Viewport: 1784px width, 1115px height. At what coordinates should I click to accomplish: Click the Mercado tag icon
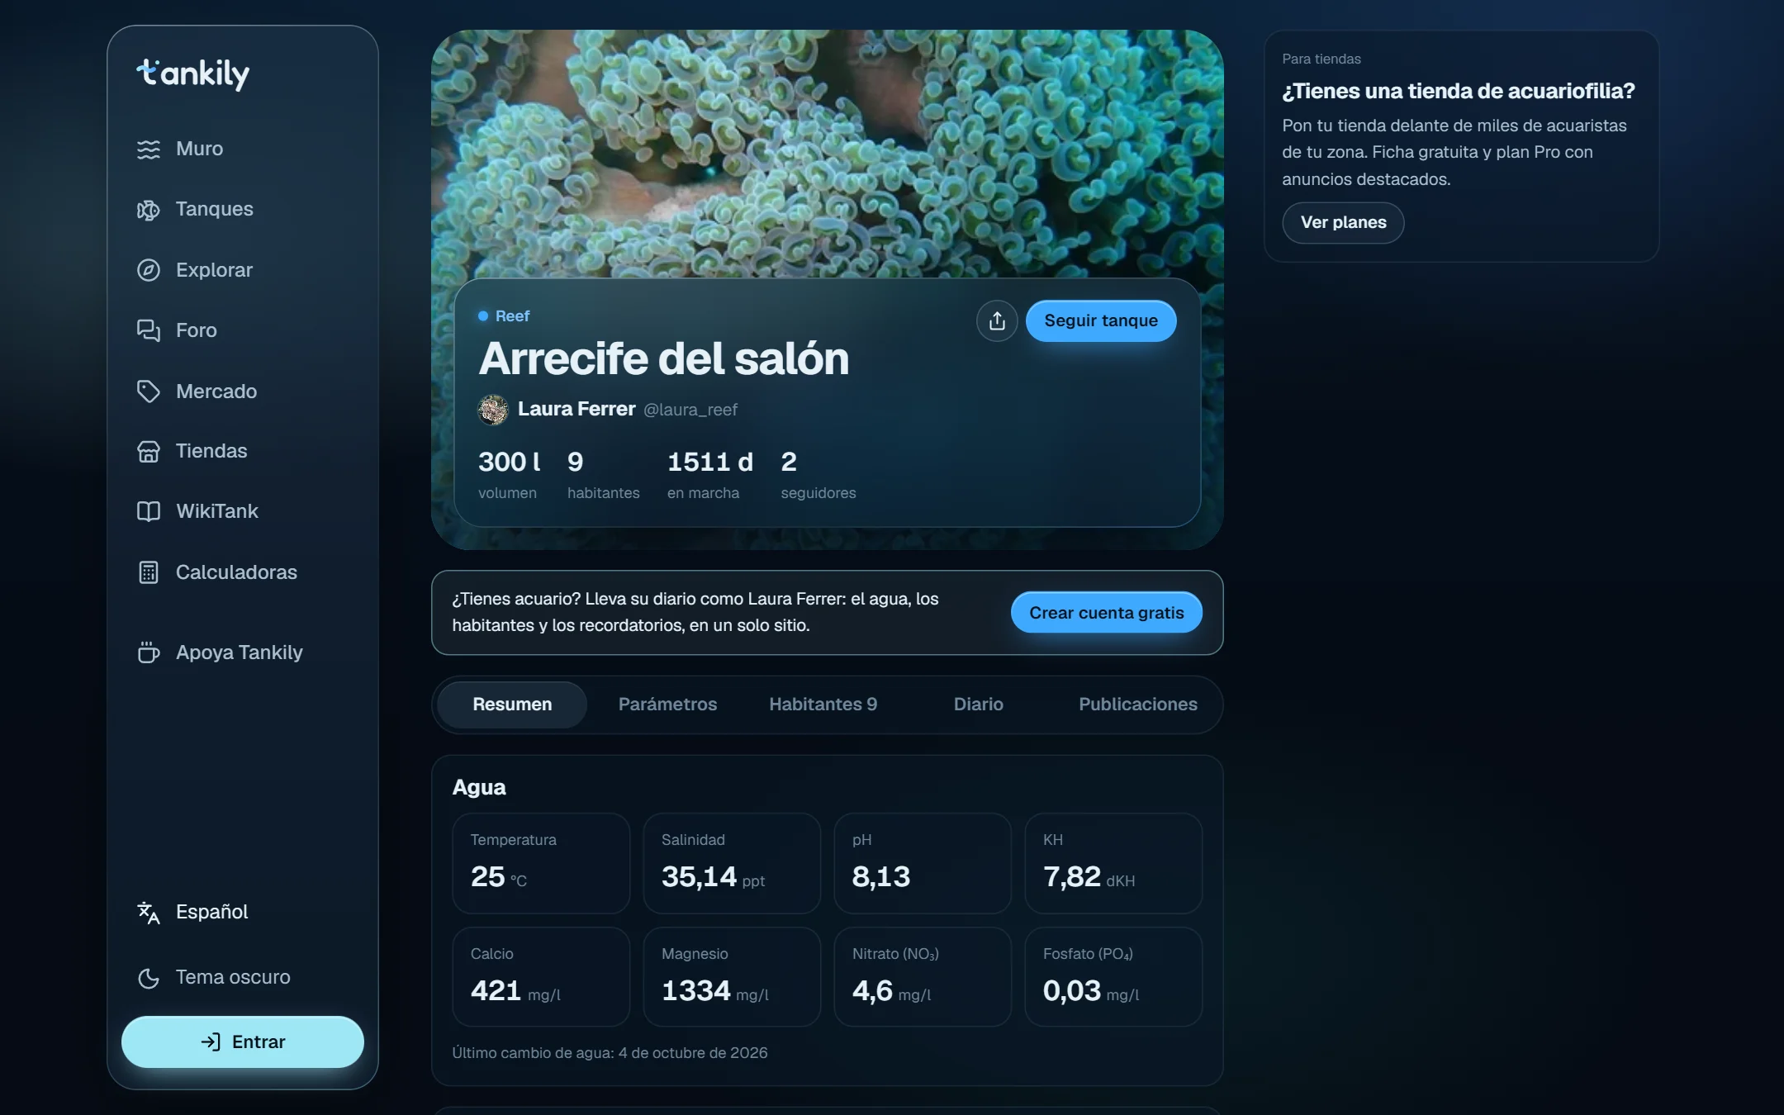pyautogui.click(x=149, y=391)
